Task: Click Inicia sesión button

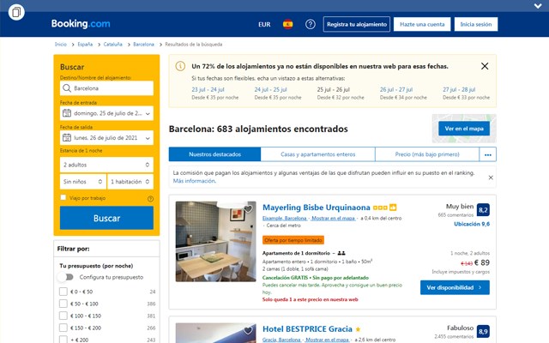Action: pyautogui.click(x=476, y=24)
